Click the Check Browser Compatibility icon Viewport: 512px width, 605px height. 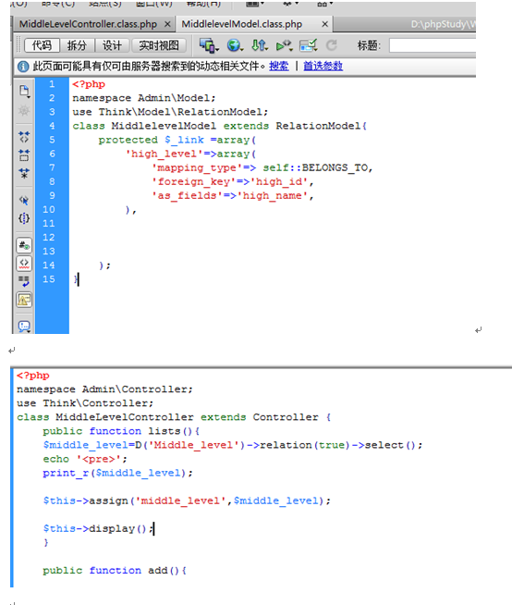[309, 45]
